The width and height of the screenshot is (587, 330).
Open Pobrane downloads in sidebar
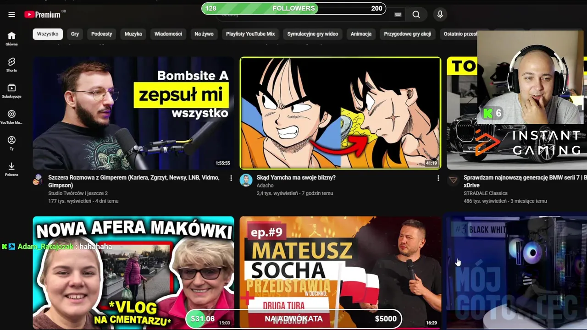[11, 169]
